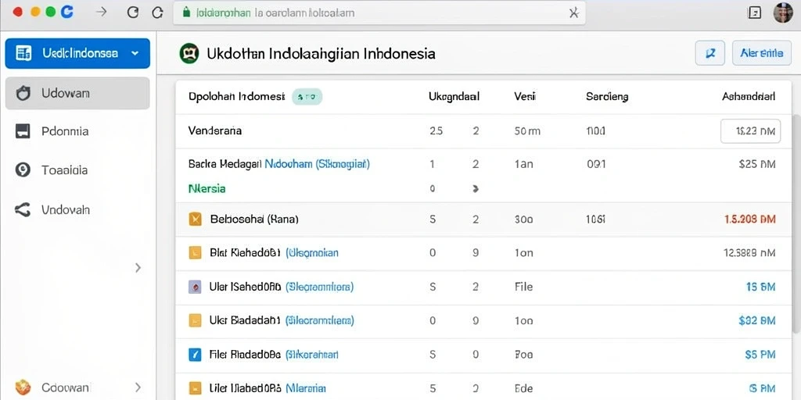Screen dimensions: 801x400
Task: Open the (Slkorahtan link
Action: 311,354
